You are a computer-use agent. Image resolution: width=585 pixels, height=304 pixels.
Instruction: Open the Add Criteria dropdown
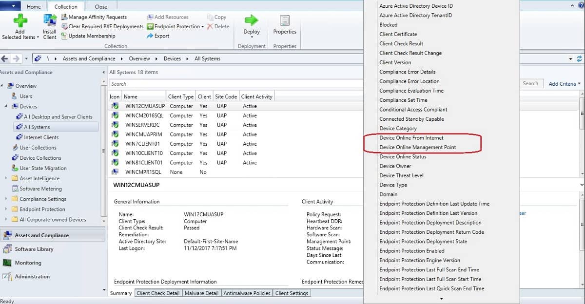(565, 84)
